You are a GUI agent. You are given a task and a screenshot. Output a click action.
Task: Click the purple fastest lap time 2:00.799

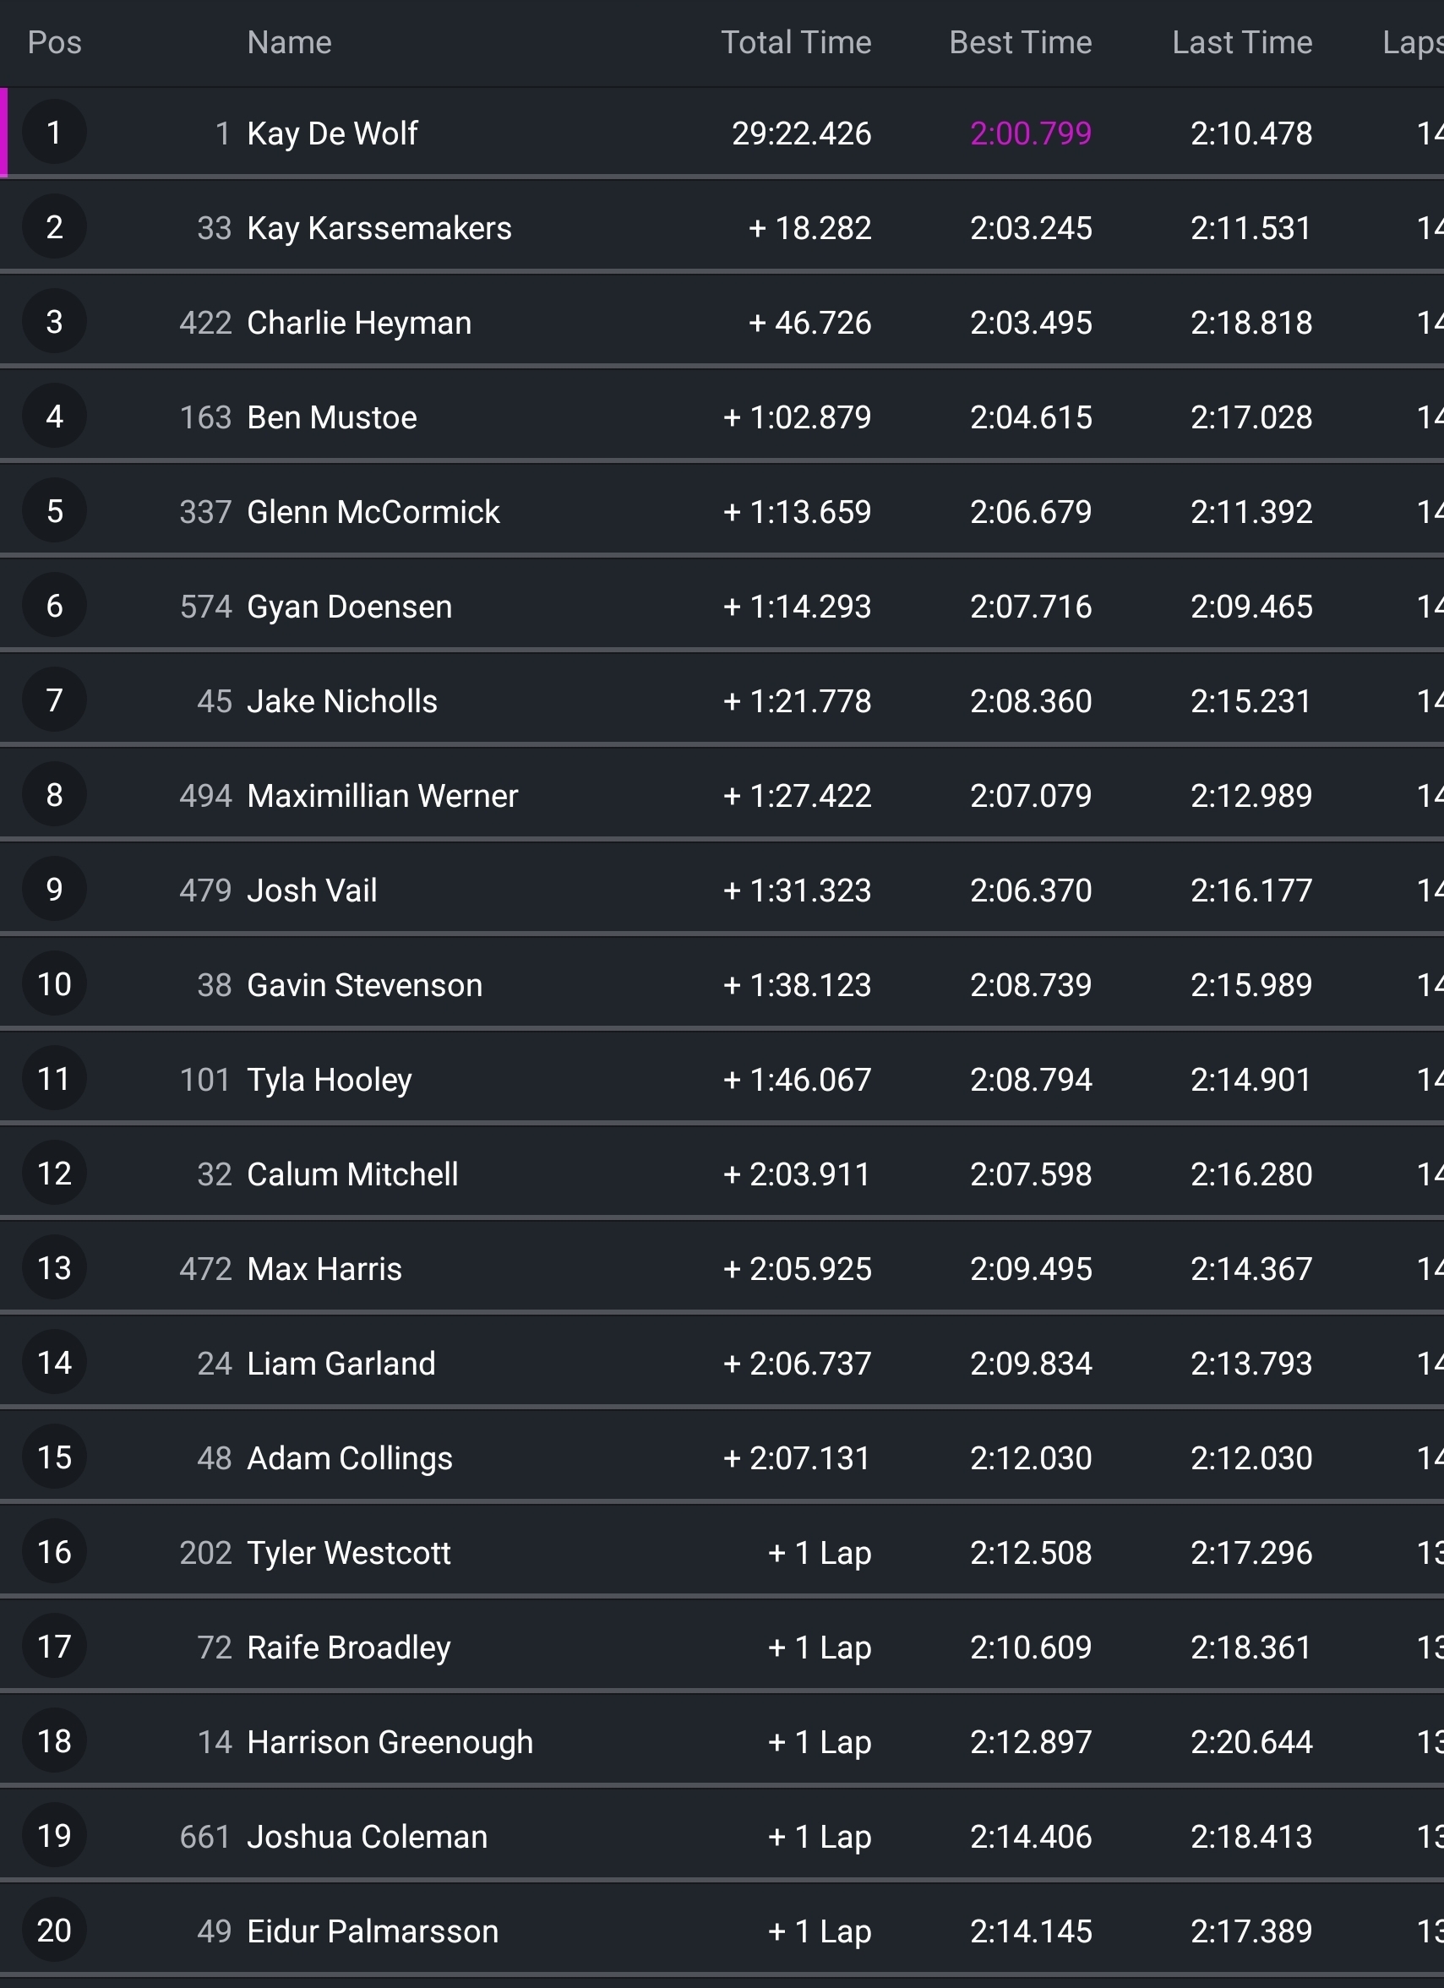pos(1030,133)
